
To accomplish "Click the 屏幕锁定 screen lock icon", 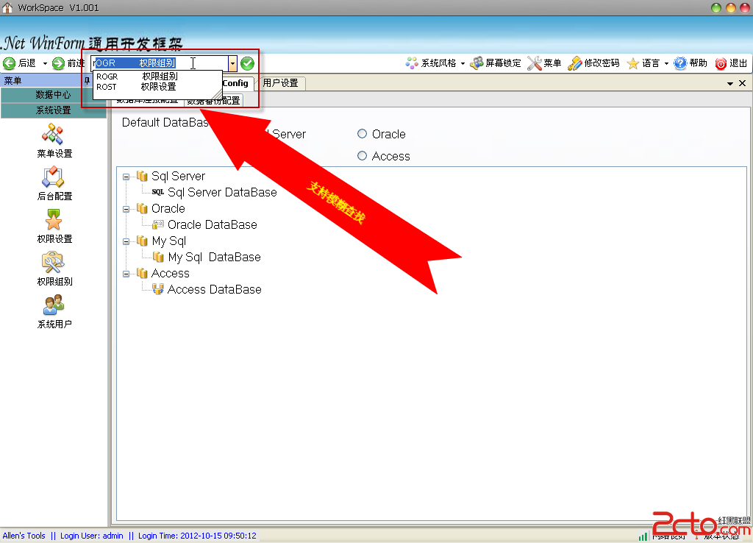I will coord(477,63).
